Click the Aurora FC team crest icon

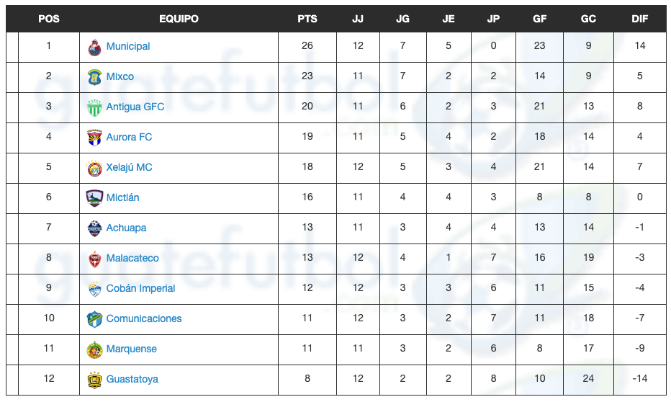94,138
